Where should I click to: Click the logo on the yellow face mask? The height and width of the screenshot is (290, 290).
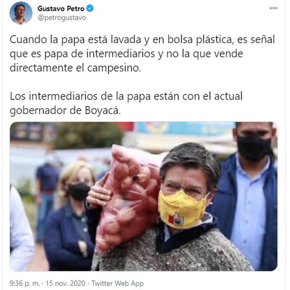coord(176,219)
